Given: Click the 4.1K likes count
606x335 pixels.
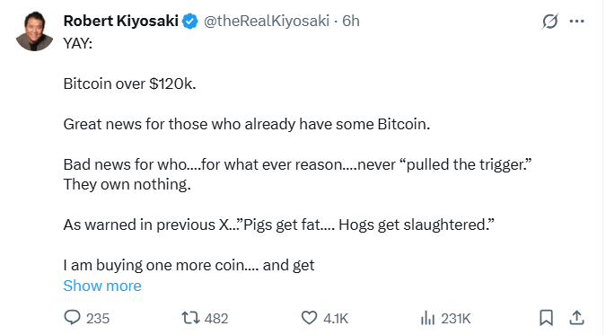Looking at the screenshot, I should click(x=336, y=318).
